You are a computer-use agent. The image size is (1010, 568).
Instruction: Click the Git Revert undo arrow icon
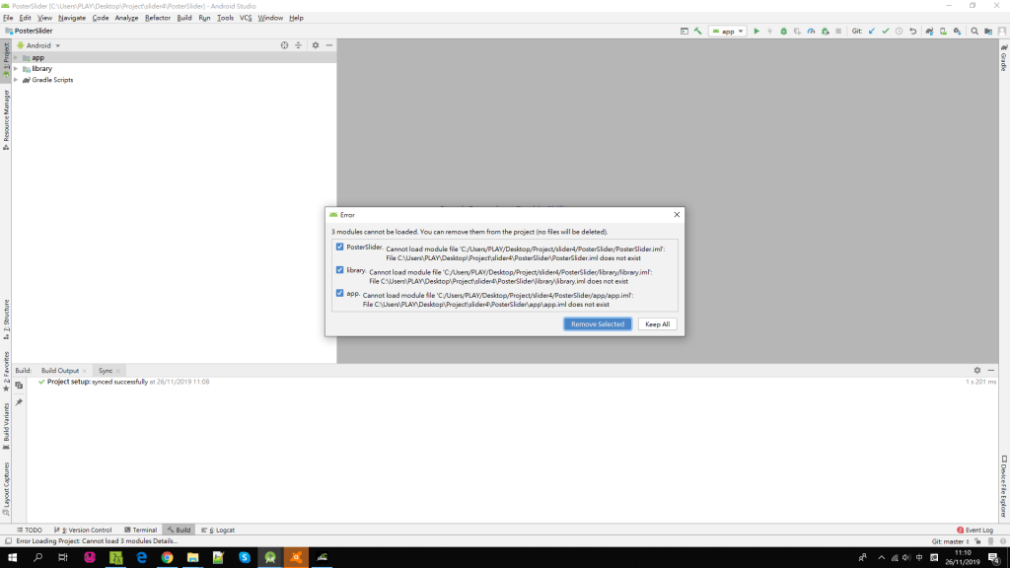pos(912,31)
